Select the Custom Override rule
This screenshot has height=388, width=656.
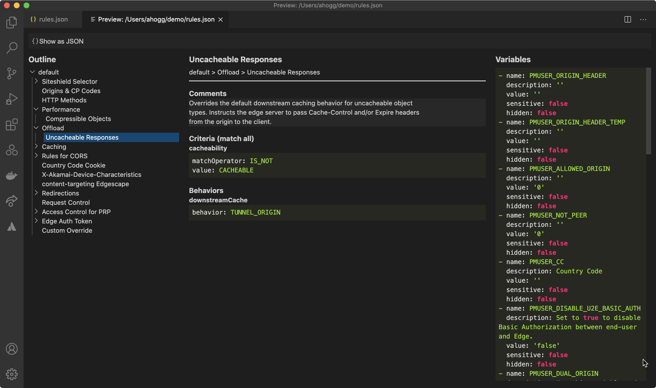[x=67, y=230]
